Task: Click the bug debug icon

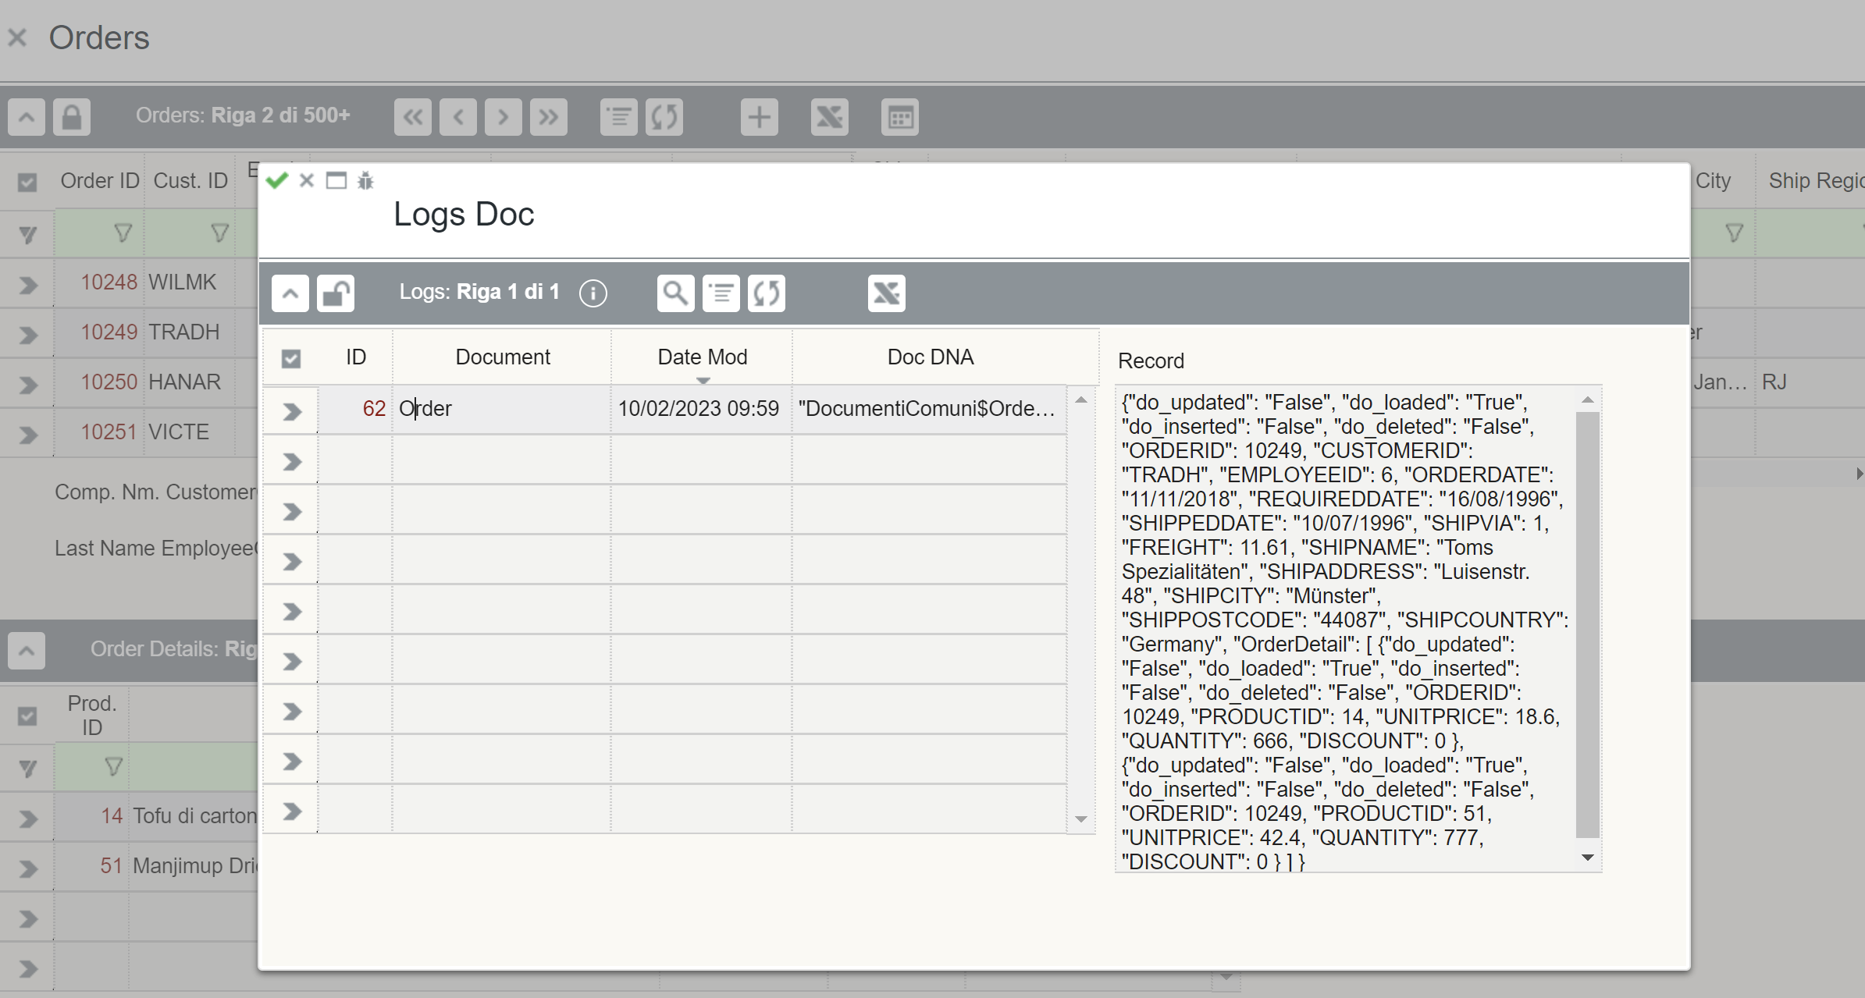Action: pyautogui.click(x=365, y=181)
